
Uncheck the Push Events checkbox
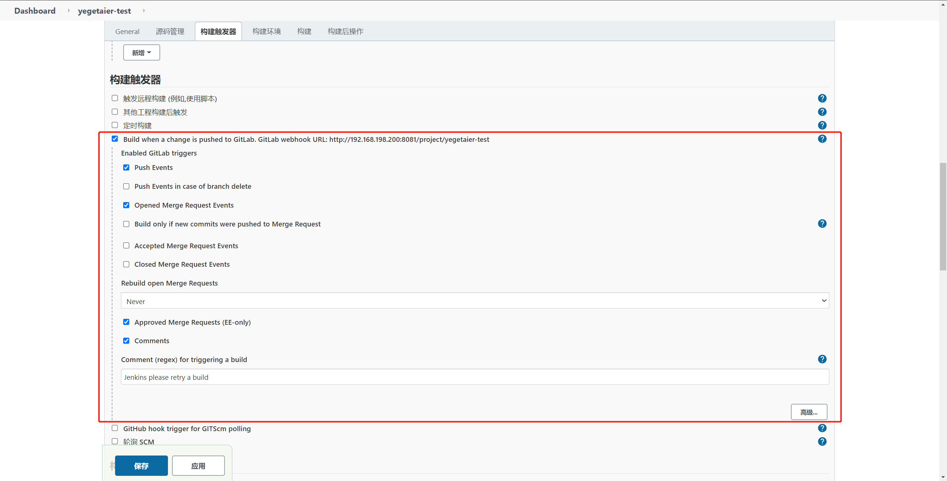point(126,167)
